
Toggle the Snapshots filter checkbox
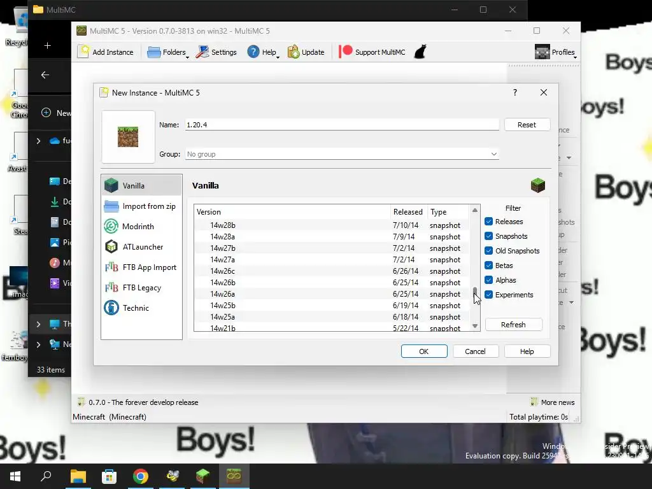[x=488, y=236]
